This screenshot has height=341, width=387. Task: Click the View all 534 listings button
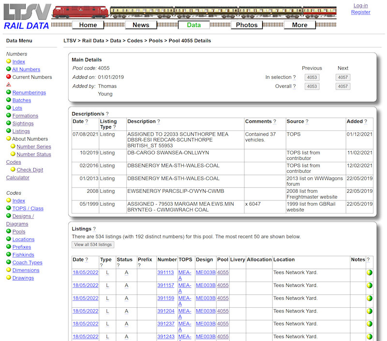(x=93, y=244)
